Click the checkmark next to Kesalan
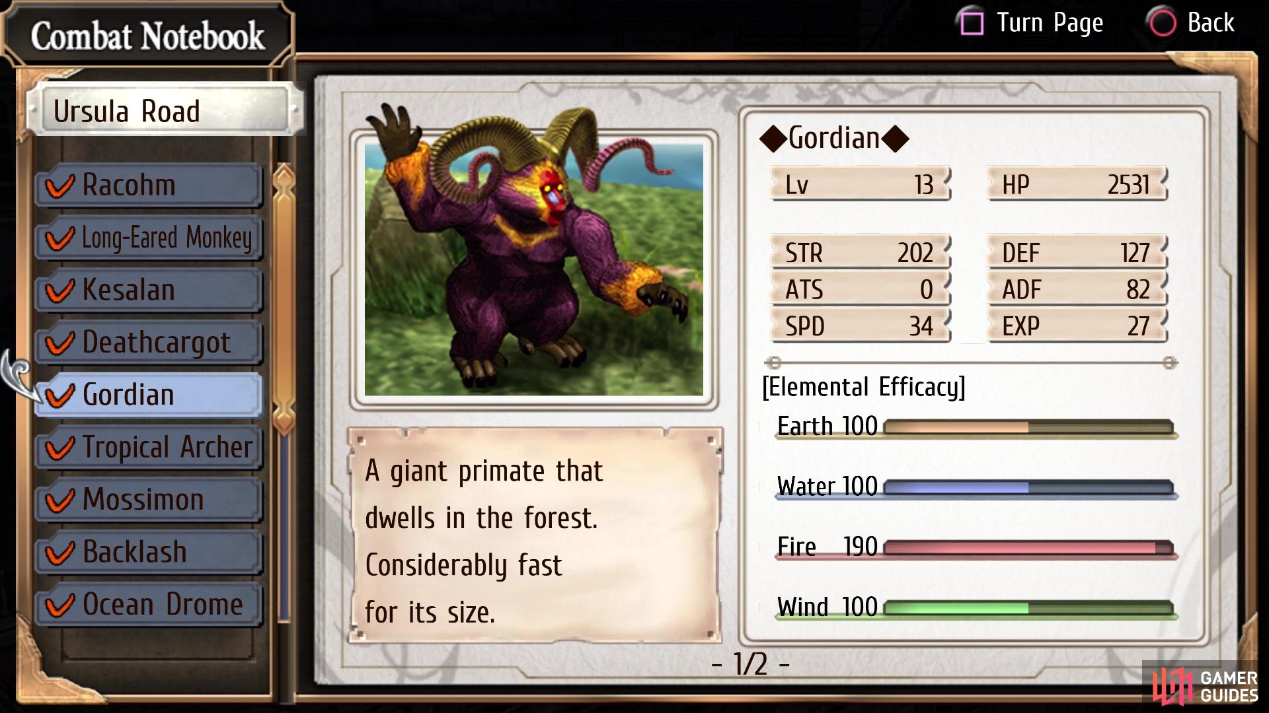The width and height of the screenshot is (1269, 713). [59, 290]
